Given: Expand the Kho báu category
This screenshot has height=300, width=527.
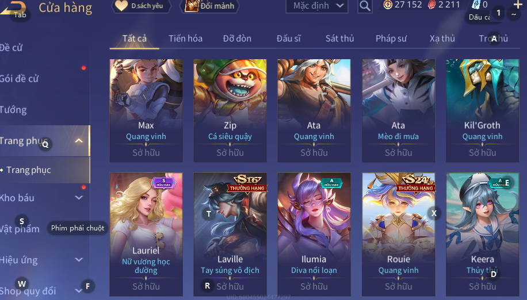Looking at the screenshot, I should click(79, 198).
